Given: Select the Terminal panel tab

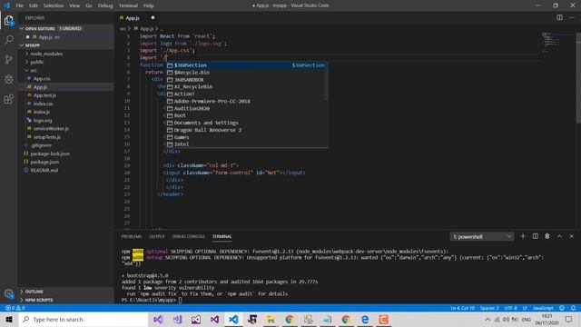Looking at the screenshot, I should [222, 236].
